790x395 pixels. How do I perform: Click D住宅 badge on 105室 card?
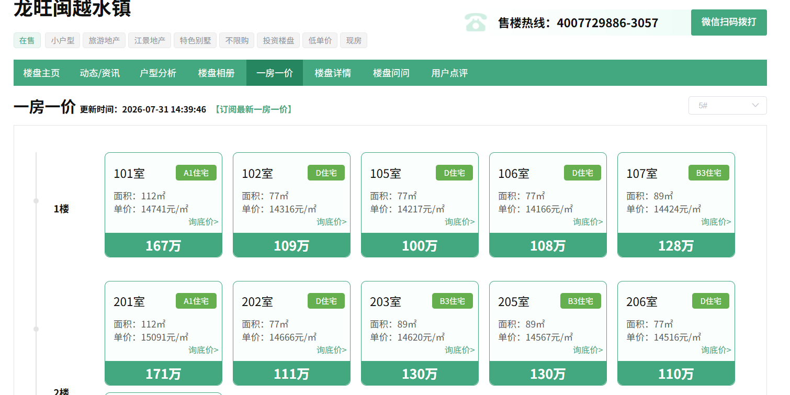tap(454, 173)
